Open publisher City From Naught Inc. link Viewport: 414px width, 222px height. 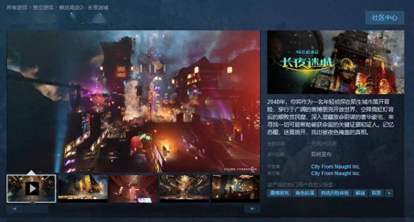pyautogui.click(x=336, y=173)
